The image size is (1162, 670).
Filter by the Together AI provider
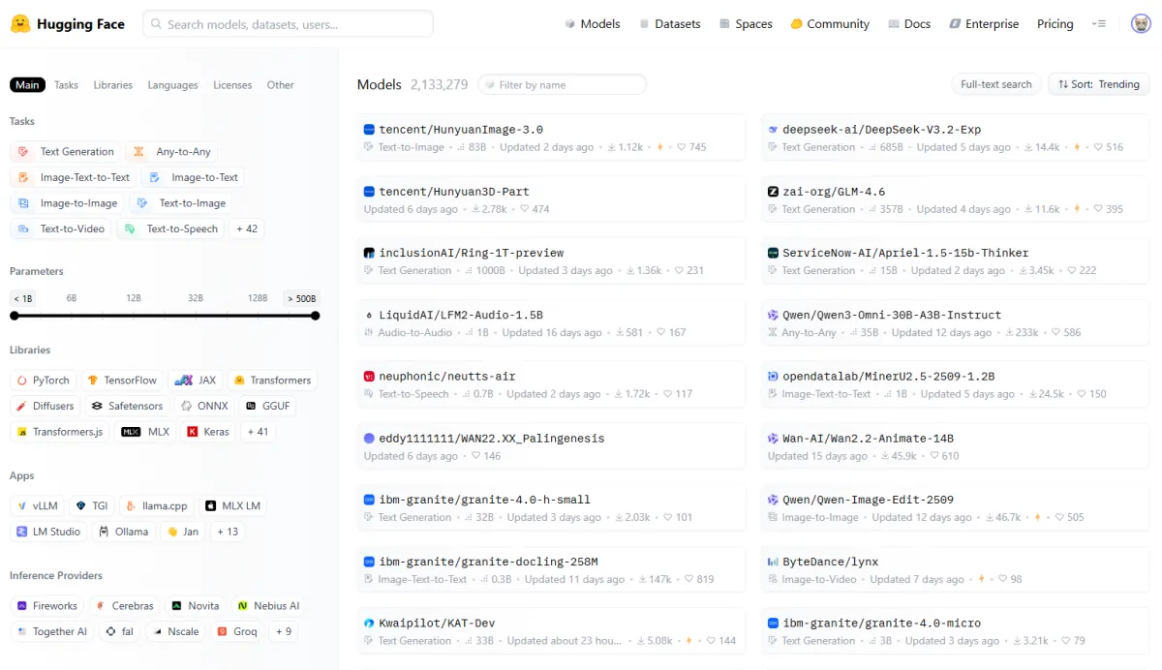click(52, 631)
